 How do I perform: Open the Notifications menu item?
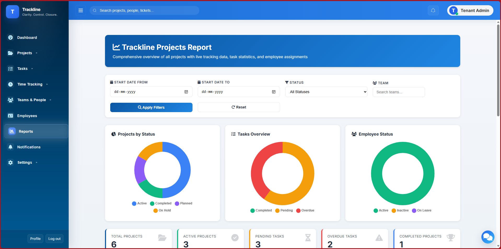[29, 147]
